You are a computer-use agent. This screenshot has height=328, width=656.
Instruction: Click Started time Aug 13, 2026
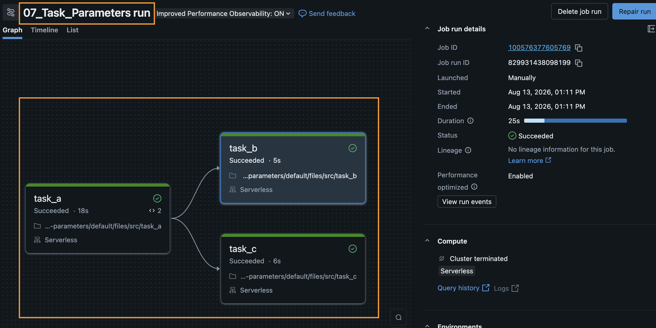pyautogui.click(x=546, y=92)
